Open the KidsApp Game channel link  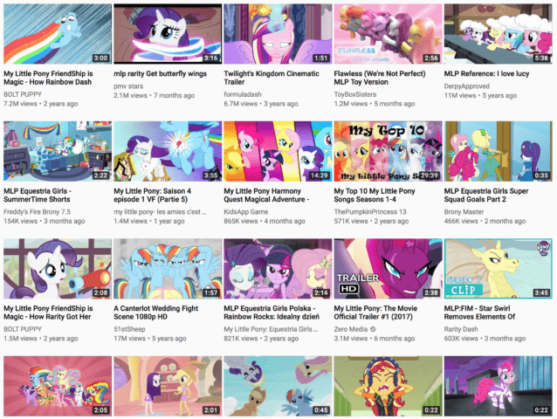coord(246,212)
